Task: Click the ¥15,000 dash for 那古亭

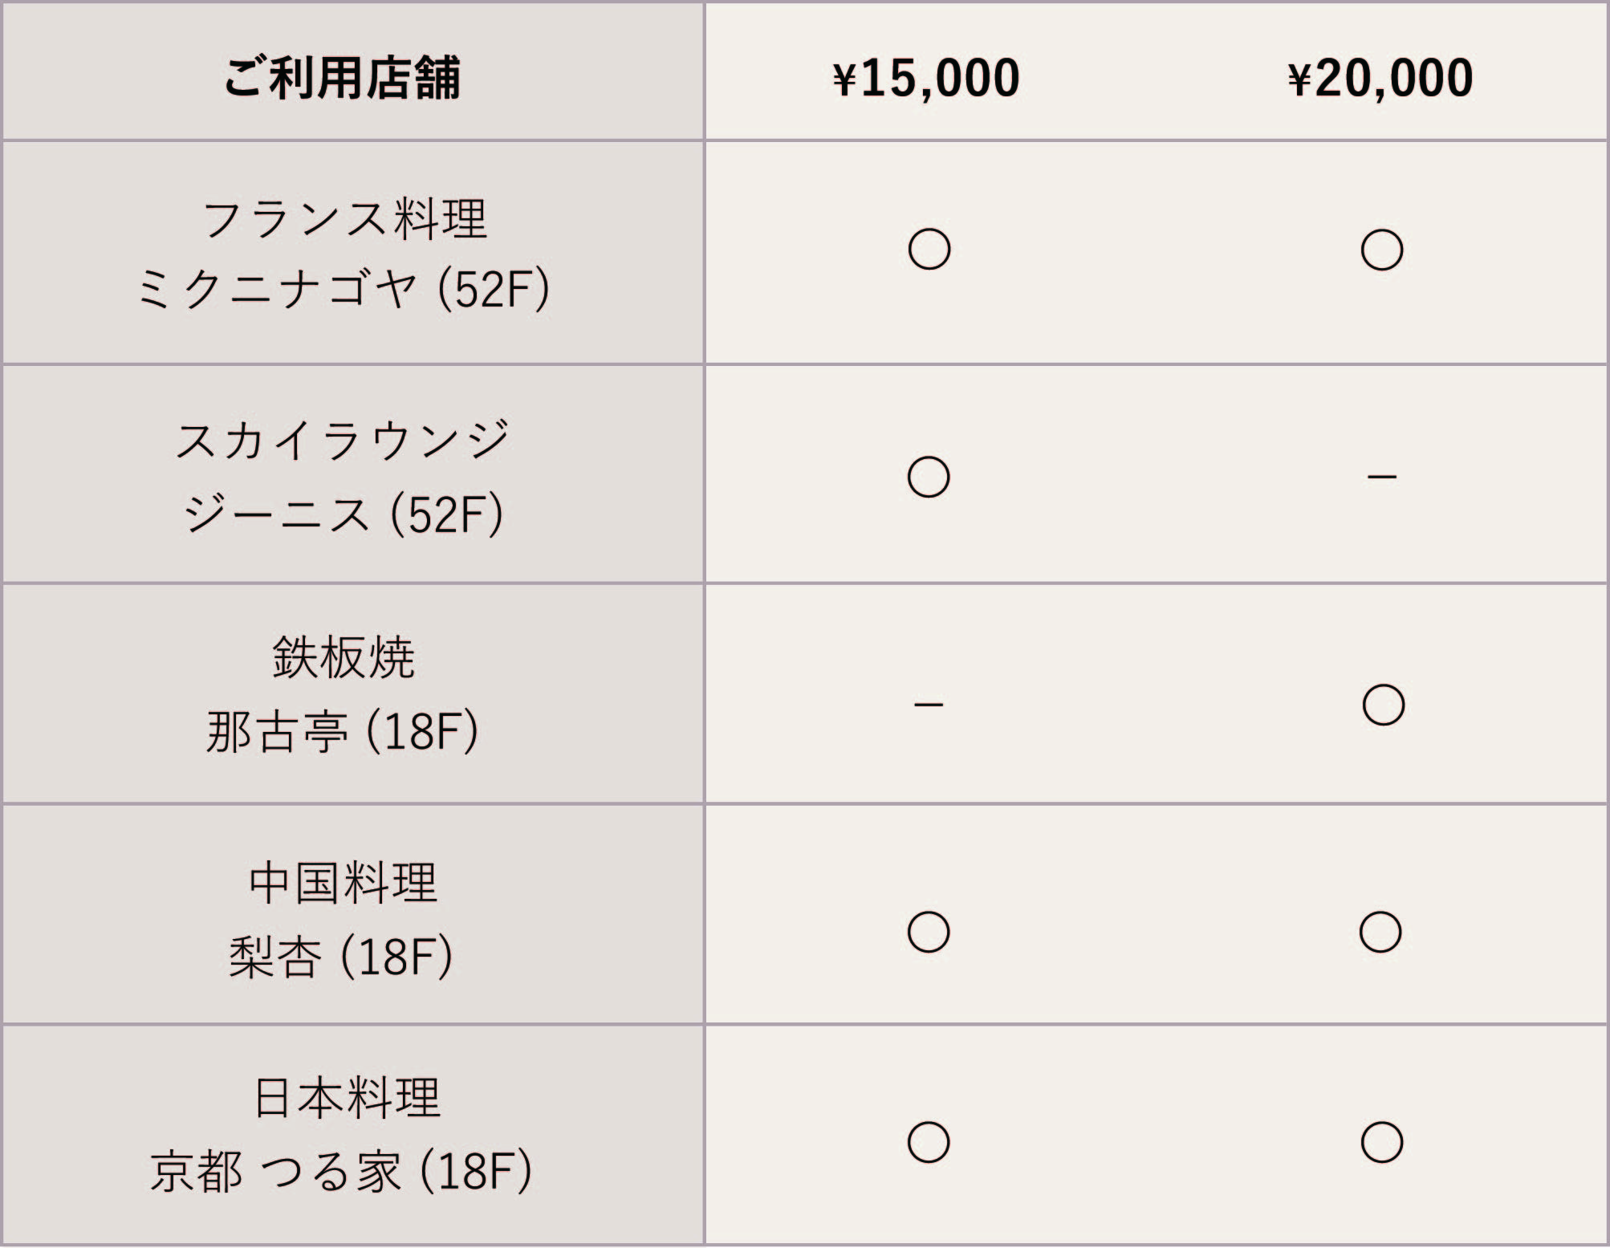Action: [x=928, y=705]
